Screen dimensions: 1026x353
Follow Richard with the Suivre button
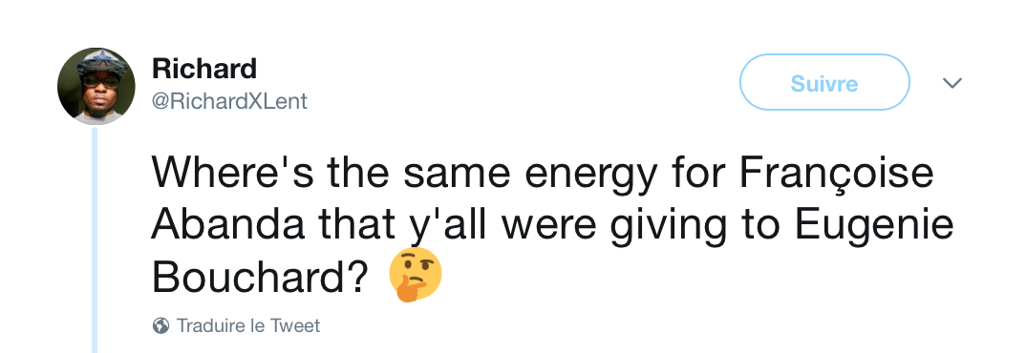point(824,82)
